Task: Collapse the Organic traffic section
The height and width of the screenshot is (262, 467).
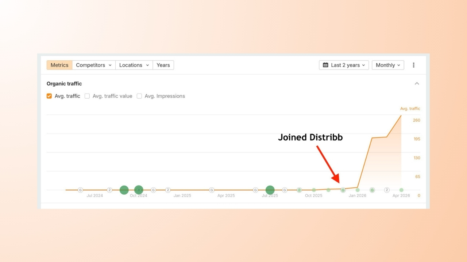Action: coord(417,84)
